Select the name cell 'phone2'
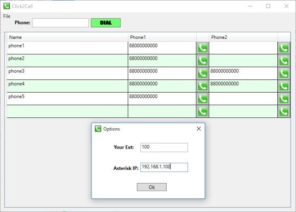 coord(67,61)
